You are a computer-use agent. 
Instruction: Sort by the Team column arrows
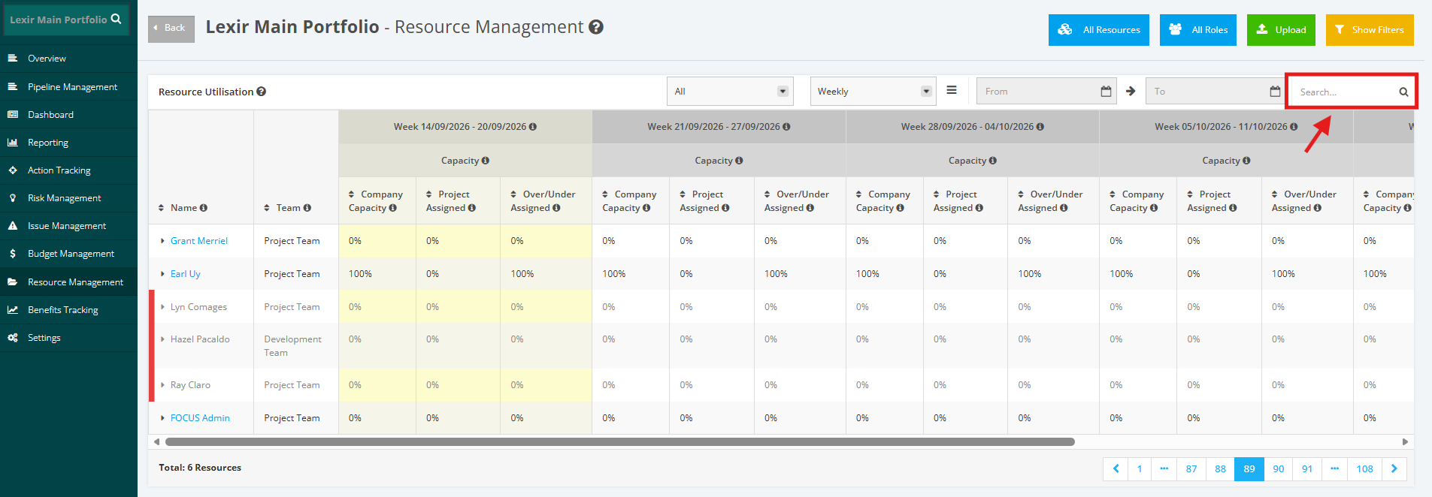coord(267,208)
